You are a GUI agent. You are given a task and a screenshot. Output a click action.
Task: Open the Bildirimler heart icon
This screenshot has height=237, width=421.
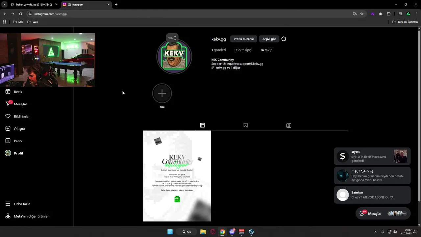click(x=8, y=117)
